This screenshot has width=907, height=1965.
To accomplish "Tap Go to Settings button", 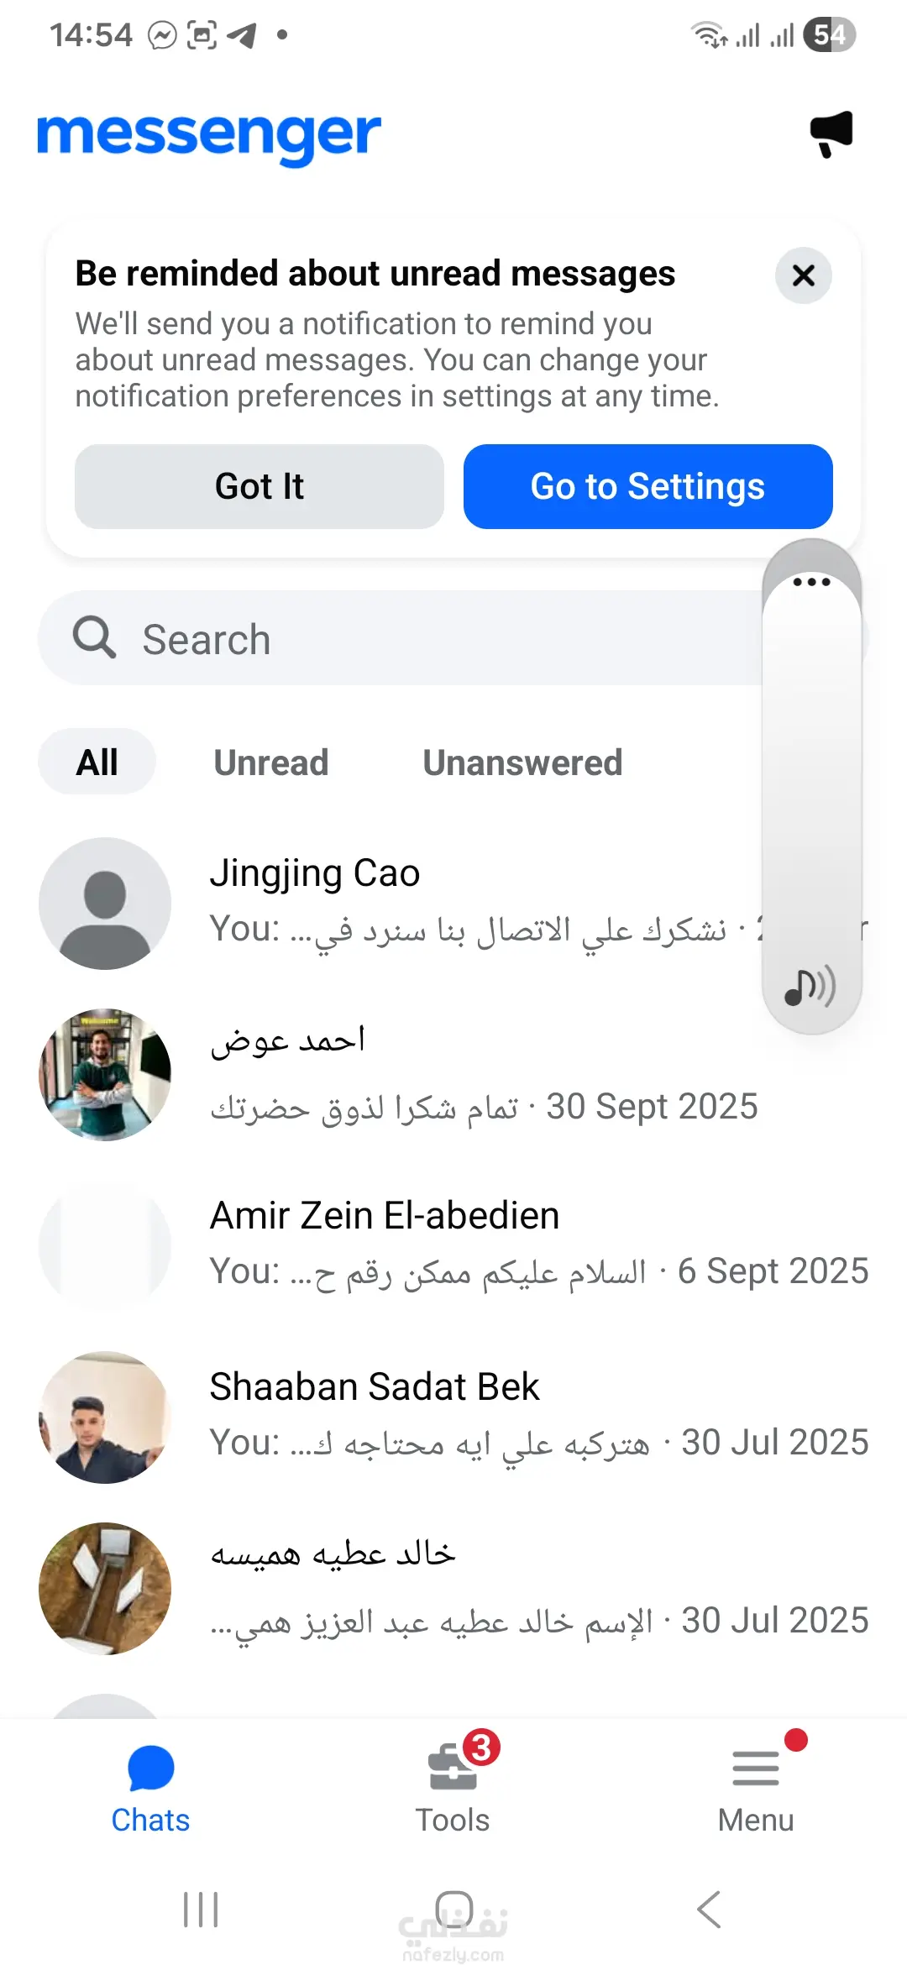I will click(x=647, y=487).
